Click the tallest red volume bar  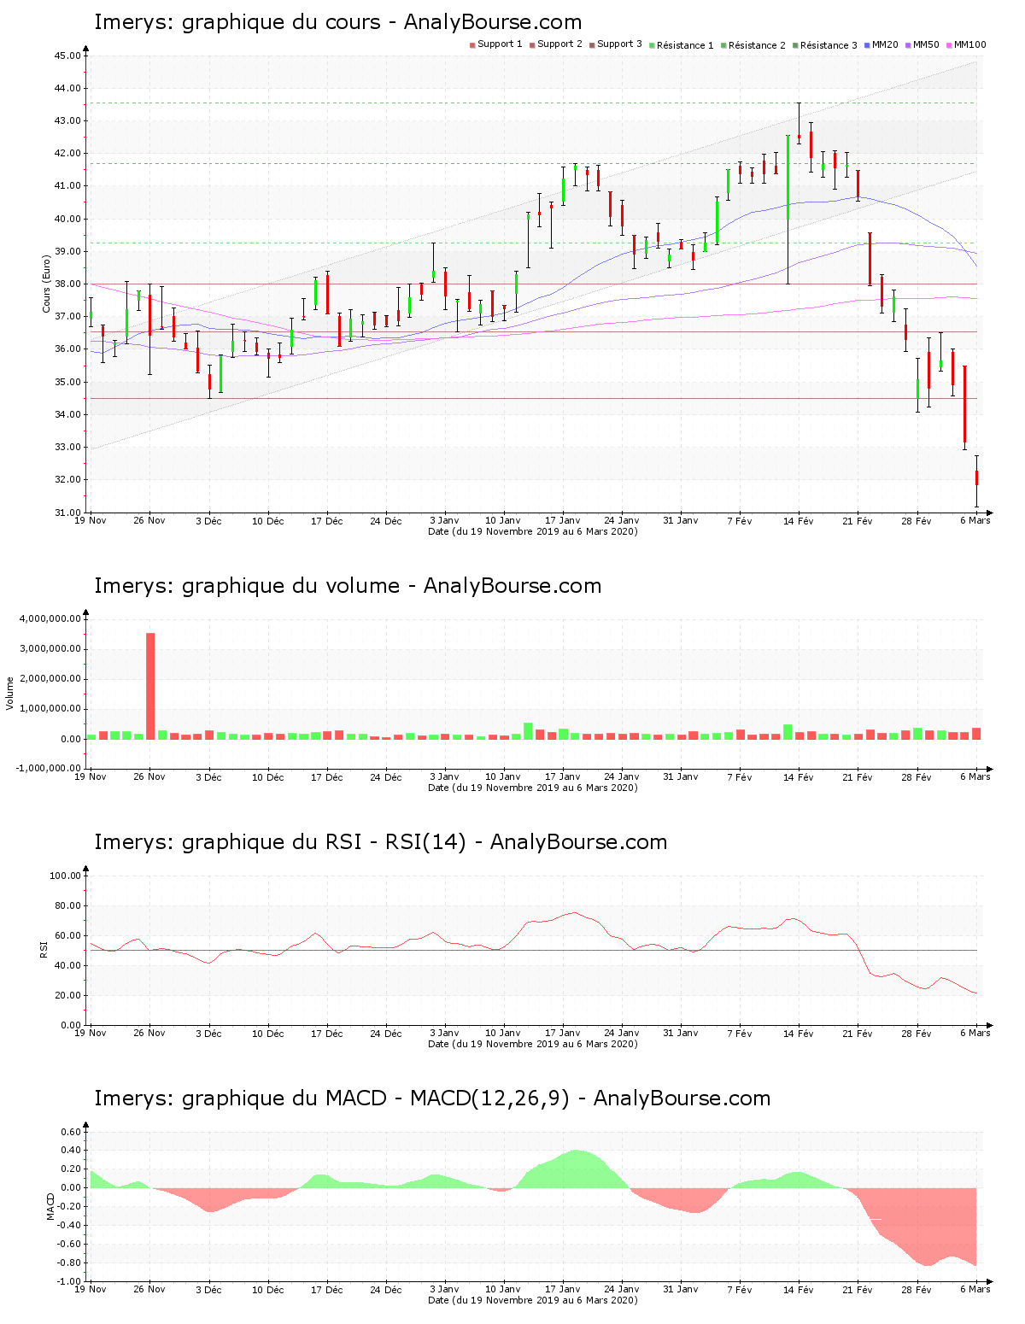[150, 685]
